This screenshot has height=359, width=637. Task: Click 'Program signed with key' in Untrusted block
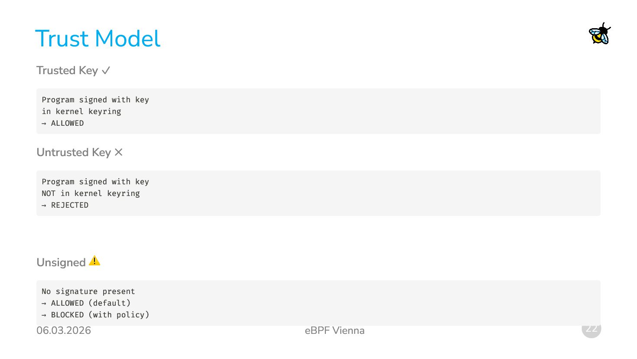coord(95,182)
